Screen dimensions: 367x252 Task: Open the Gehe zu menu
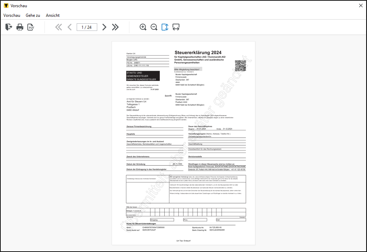click(33, 15)
